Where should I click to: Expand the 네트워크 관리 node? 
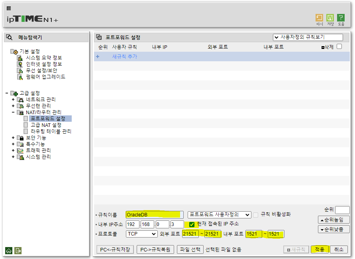click(x=13, y=99)
